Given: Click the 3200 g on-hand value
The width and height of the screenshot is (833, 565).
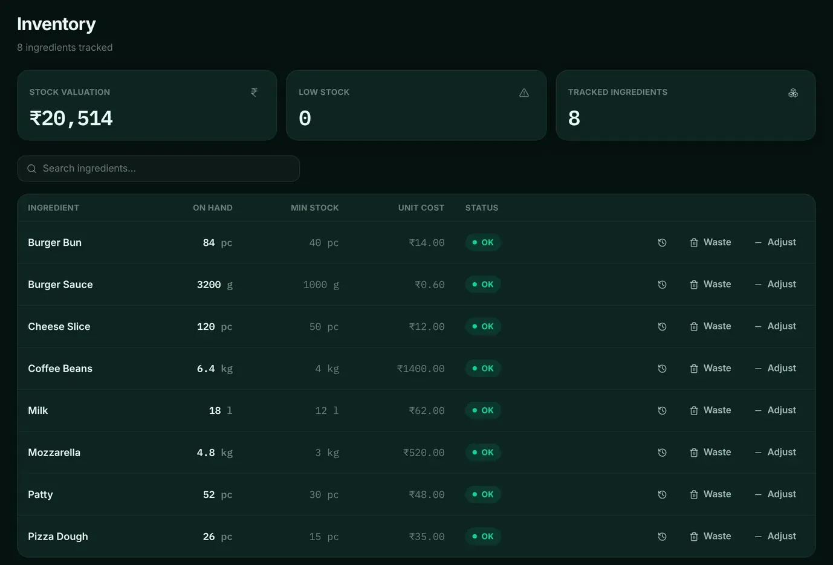Looking at the screenshot, I should (x=215, y=285).
